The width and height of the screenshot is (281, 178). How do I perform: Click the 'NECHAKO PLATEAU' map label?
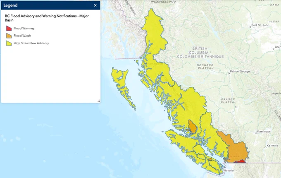[x=205, y=67]
